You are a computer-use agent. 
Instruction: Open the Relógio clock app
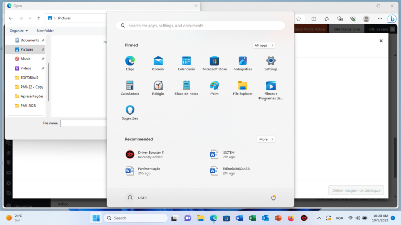(x=158, y=87)
